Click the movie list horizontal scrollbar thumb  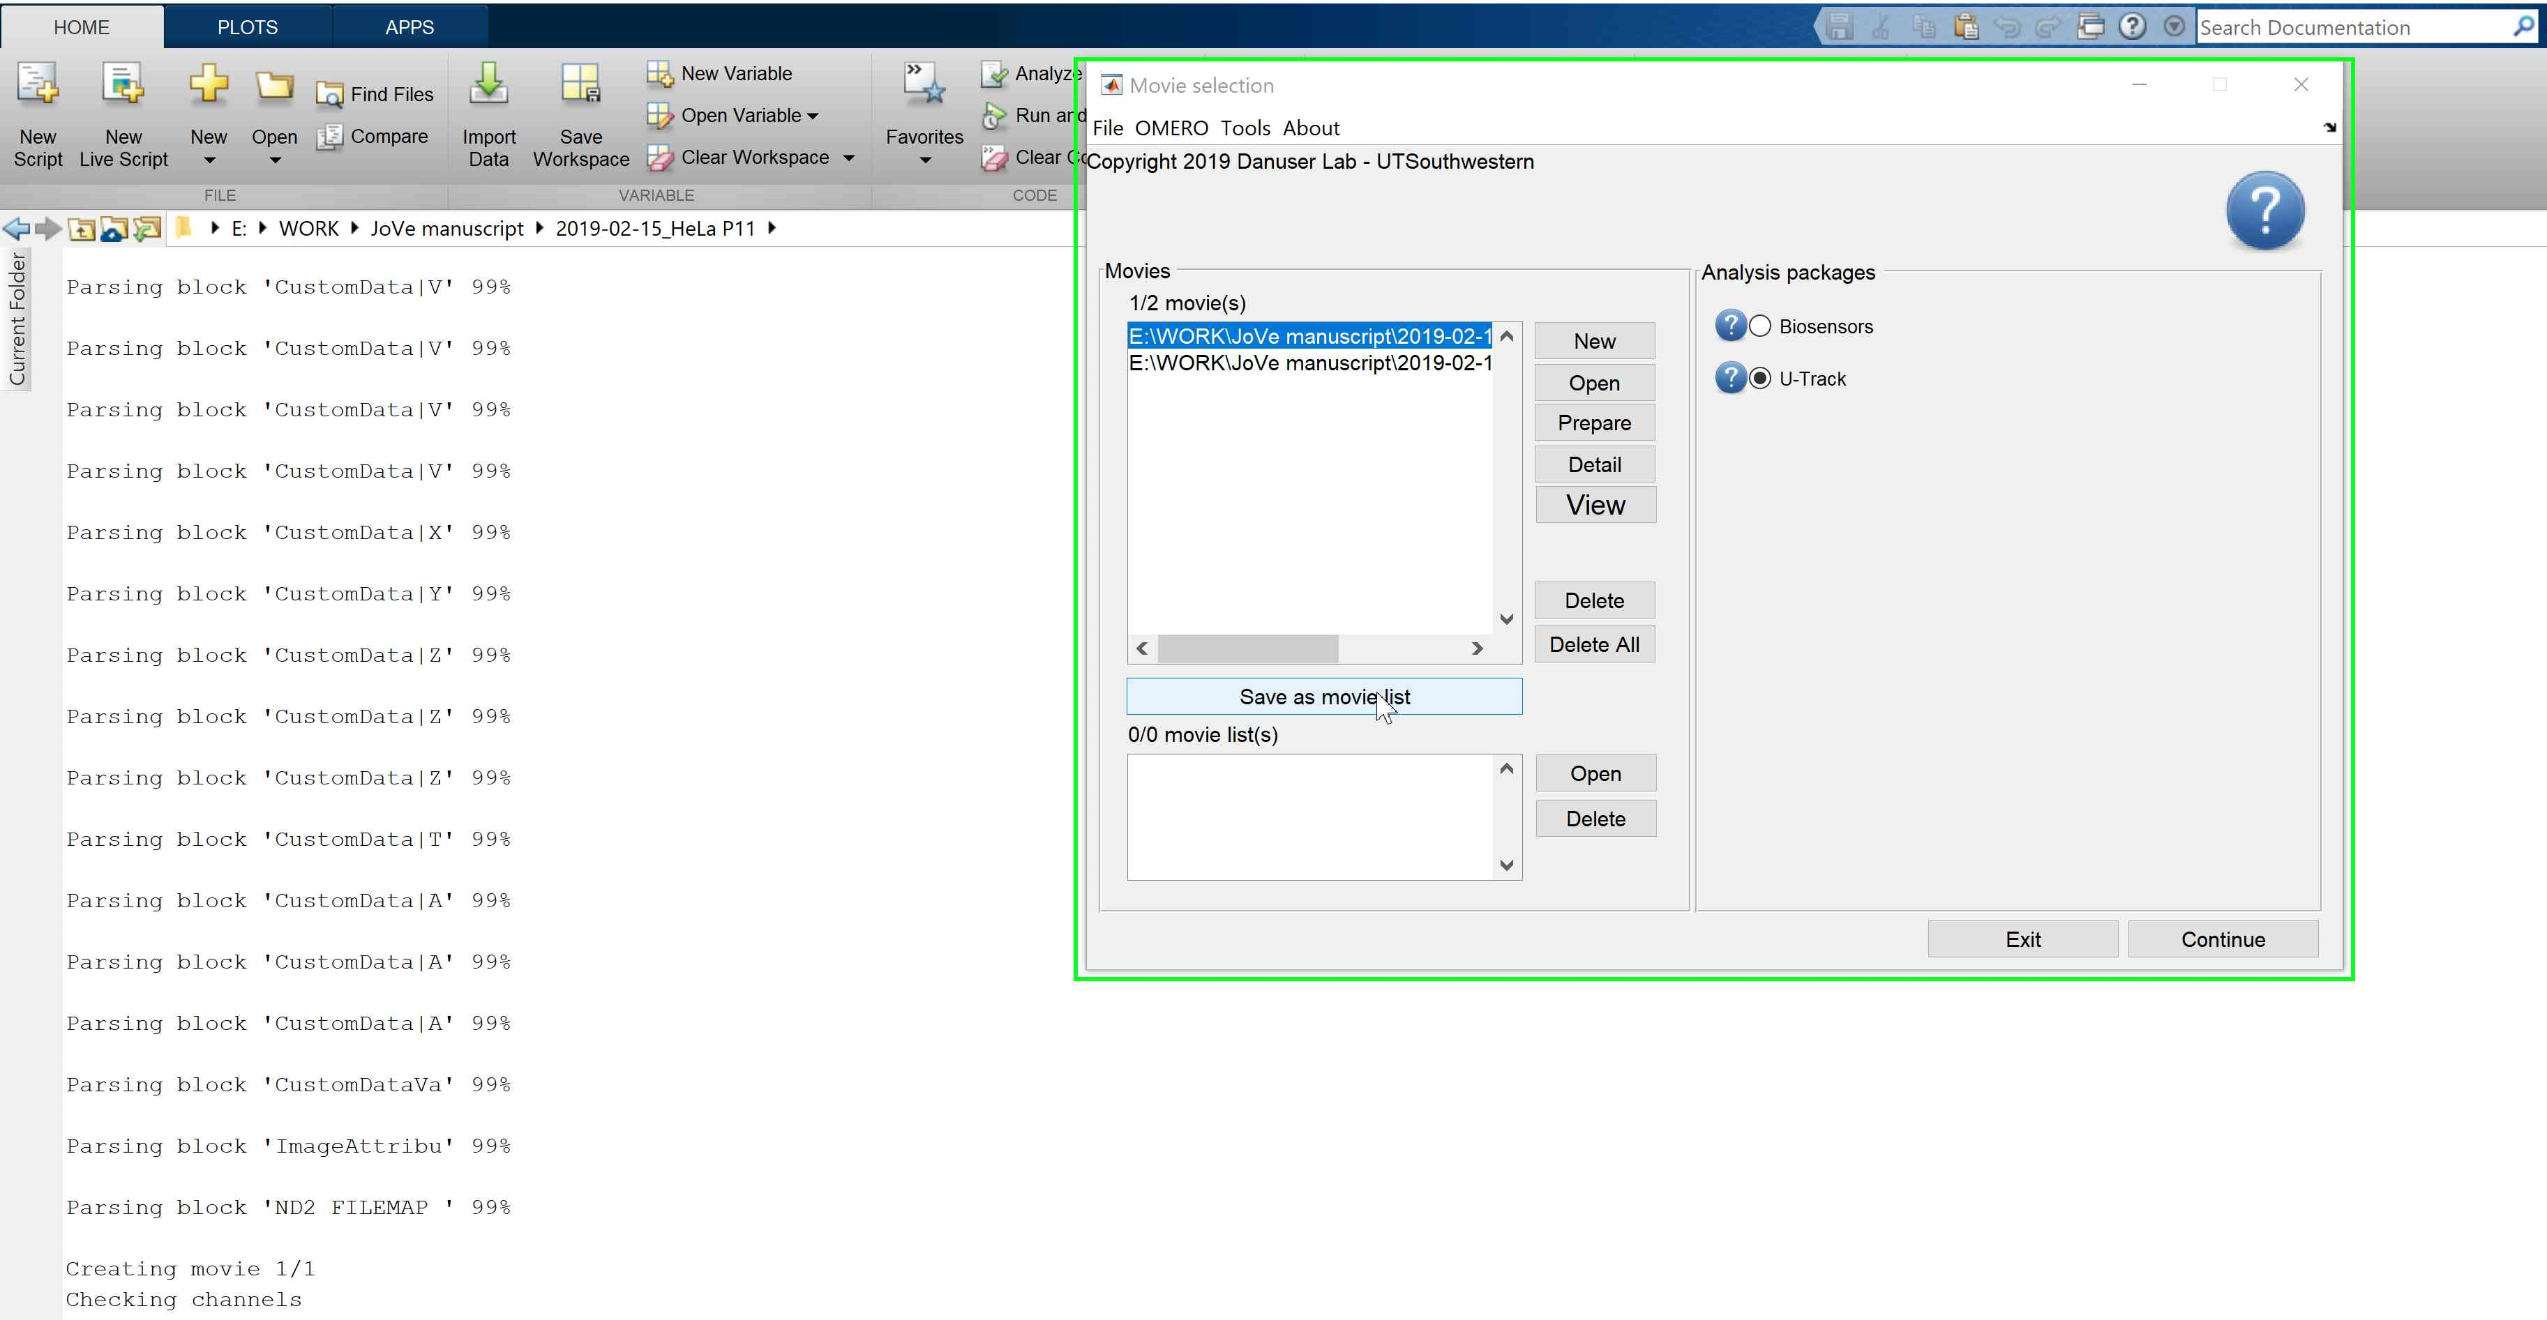pos(1248,649)
